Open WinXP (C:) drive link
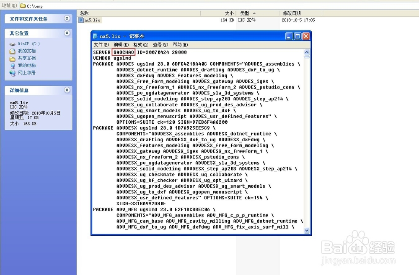Image resolution: width=419 pixels, height=275 pixels. click(29, 44)
